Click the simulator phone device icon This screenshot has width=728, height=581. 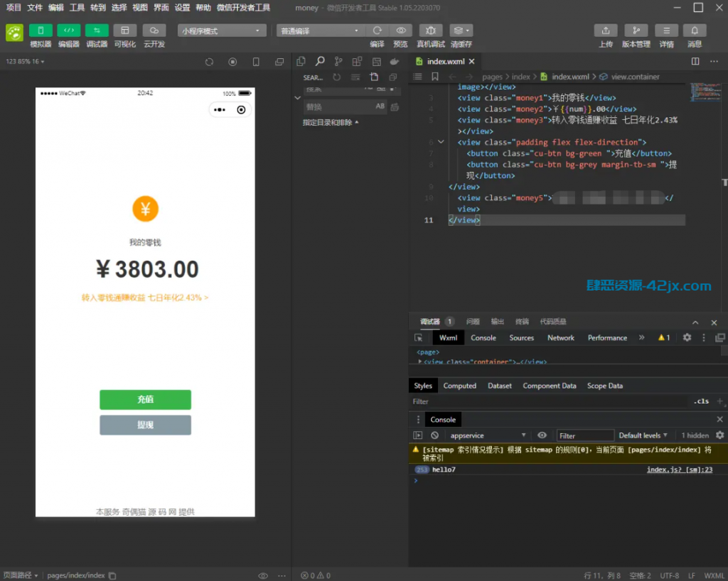(x=256, y=62)
